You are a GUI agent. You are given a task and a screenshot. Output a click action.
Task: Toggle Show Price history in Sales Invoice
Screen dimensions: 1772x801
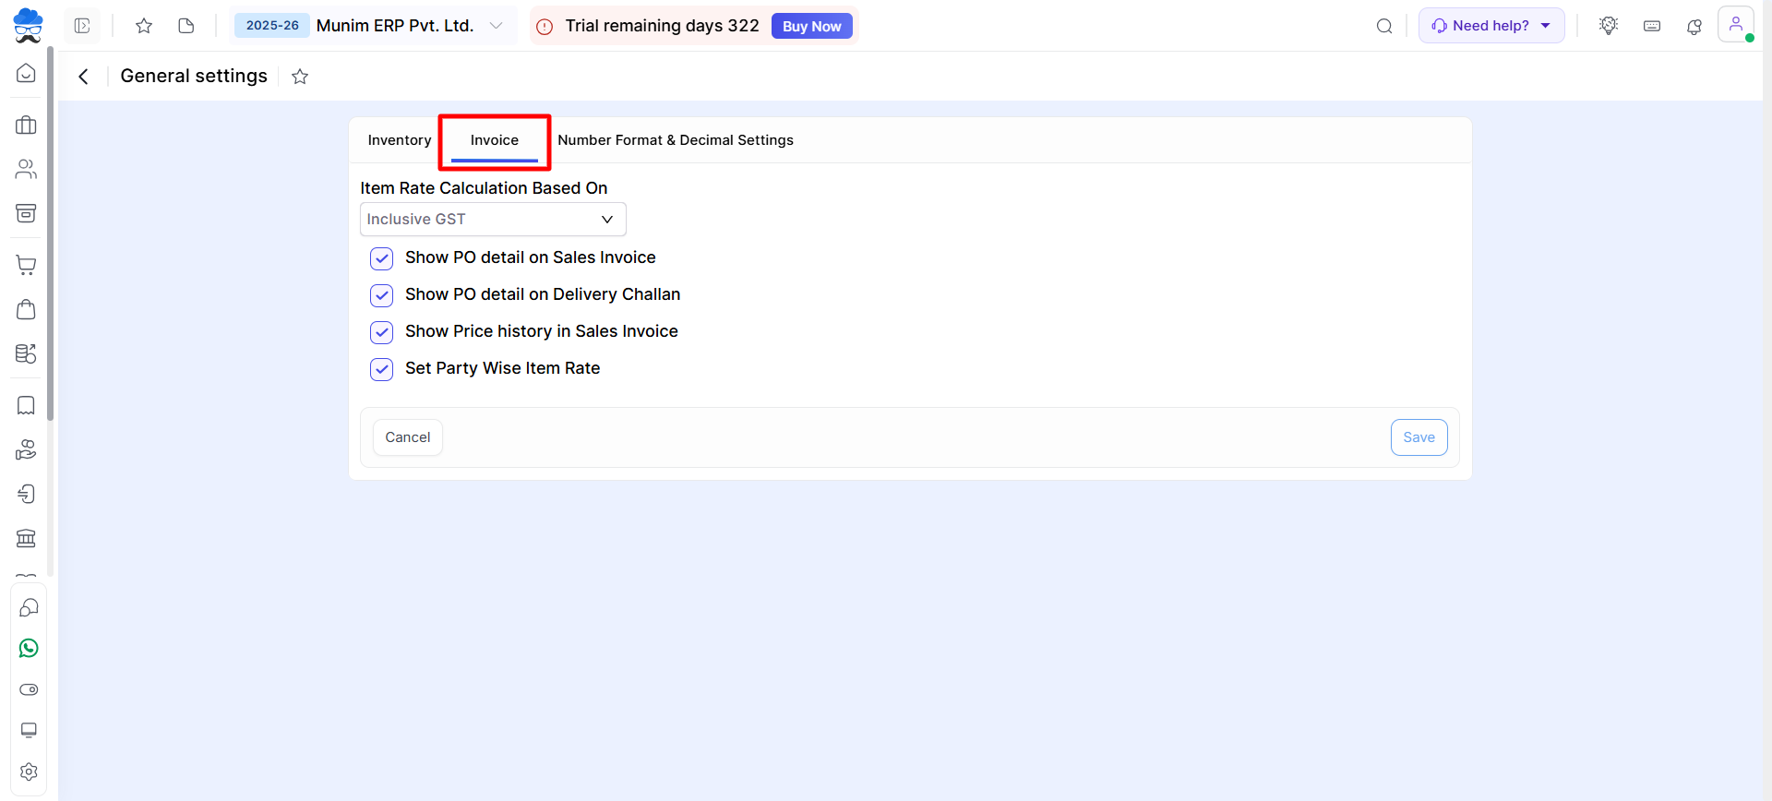[x=382, y=332]
